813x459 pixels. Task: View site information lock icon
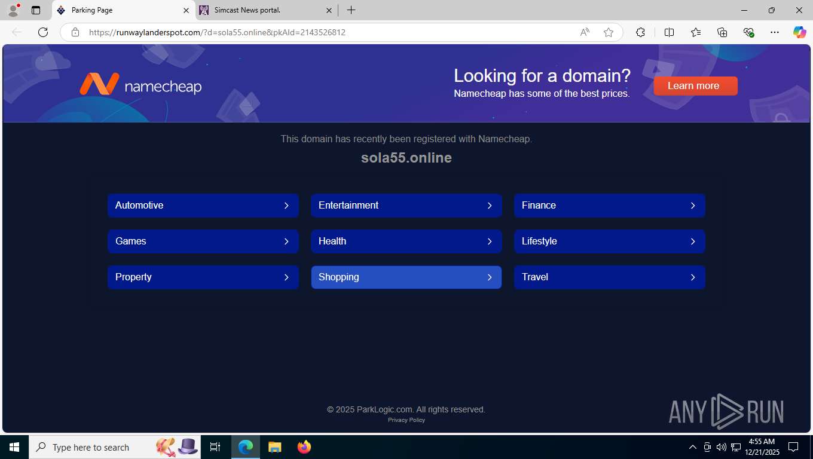[75, 32]
